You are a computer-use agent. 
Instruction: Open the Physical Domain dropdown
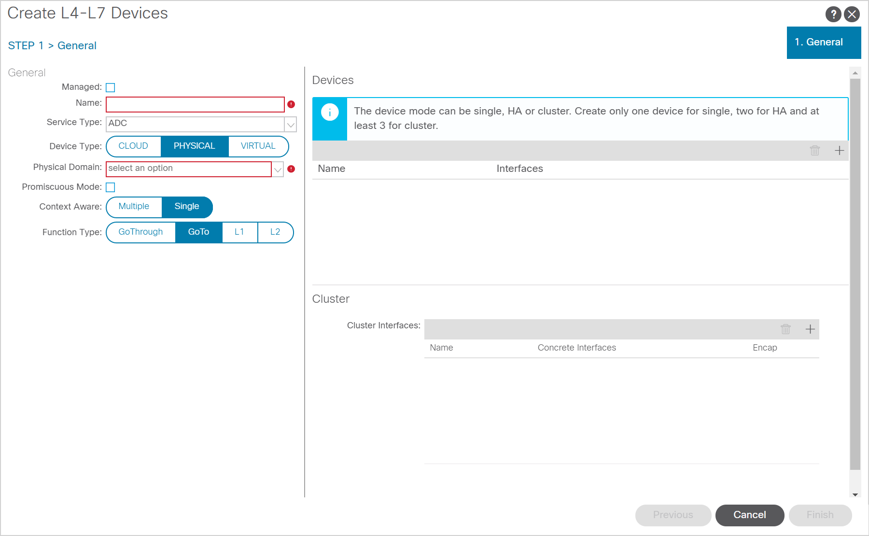[x=278, y=169]
